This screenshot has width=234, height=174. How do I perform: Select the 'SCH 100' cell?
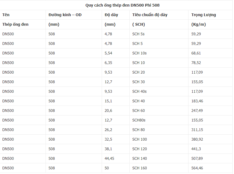click(x=139, y=139)
